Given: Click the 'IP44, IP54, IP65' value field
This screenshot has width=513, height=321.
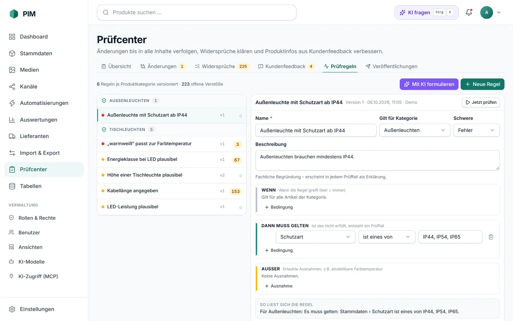Looking at the screenshot, I should [x=450, y=237].
